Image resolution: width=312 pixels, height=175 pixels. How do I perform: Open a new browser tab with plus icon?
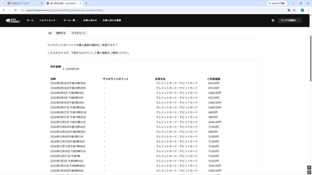pyautogui.click(x=86, y=3)
